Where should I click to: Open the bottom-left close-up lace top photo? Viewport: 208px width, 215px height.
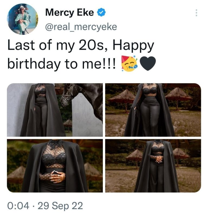pyautogui.click(x=55, y=166)
